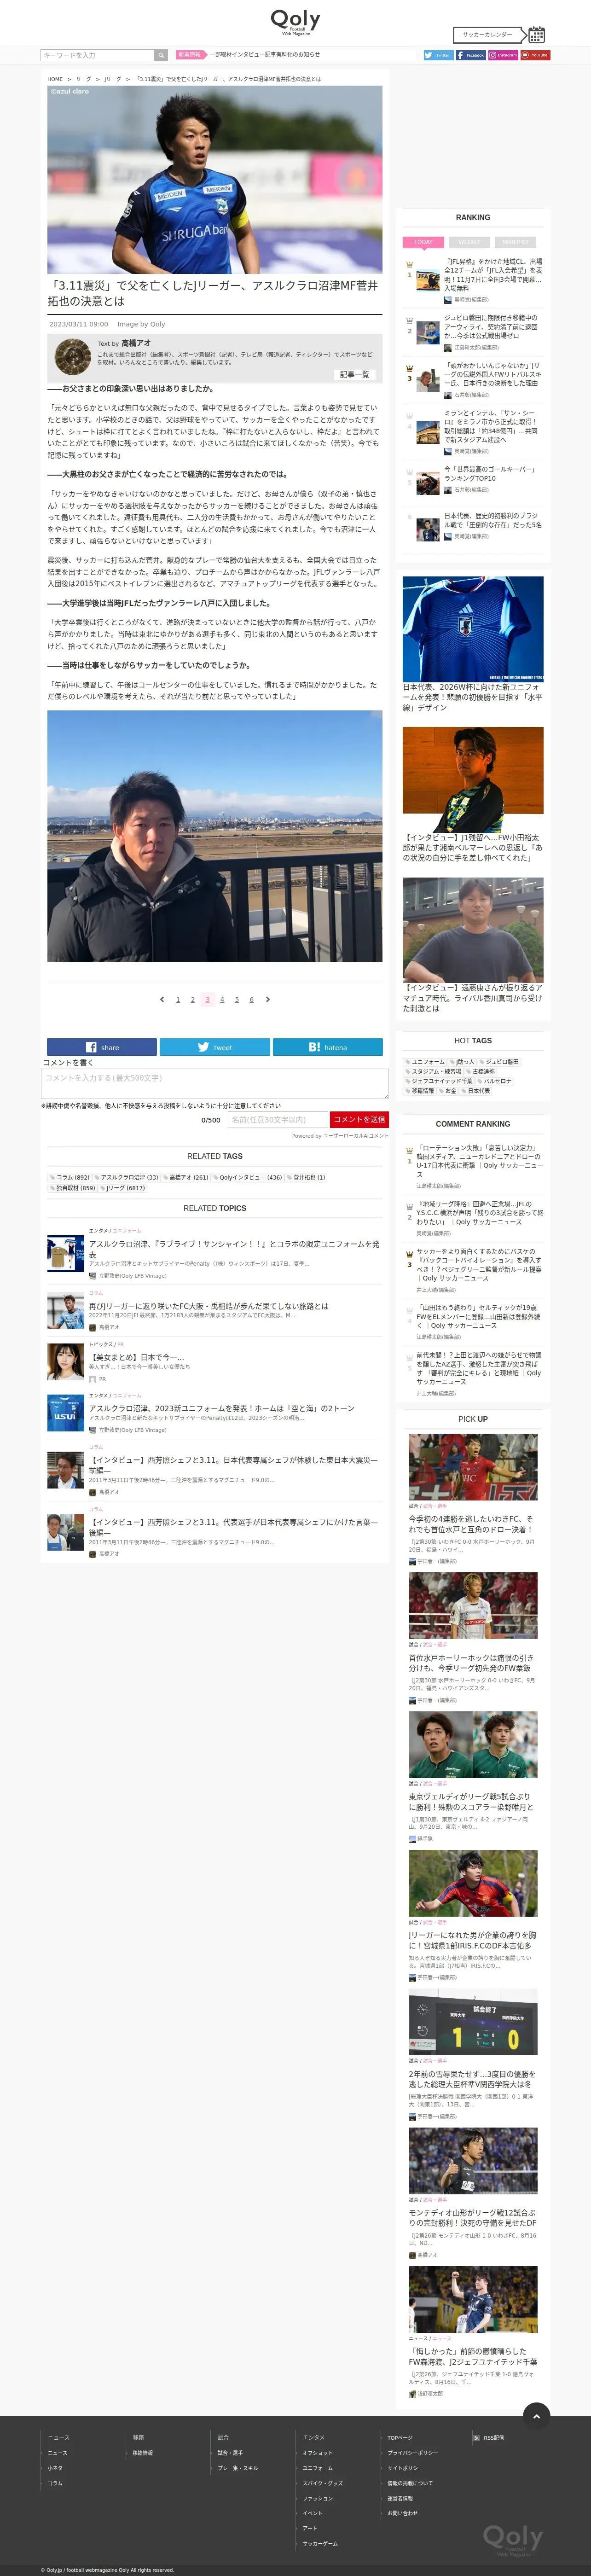This screenshot has width=591, height=2576.
Task: Open ranking #1 JFL昇格 article
Action: pos(493,274)
